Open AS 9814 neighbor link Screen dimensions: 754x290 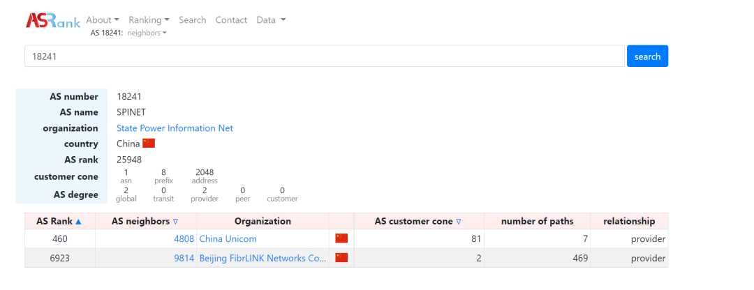click(184, 258)
